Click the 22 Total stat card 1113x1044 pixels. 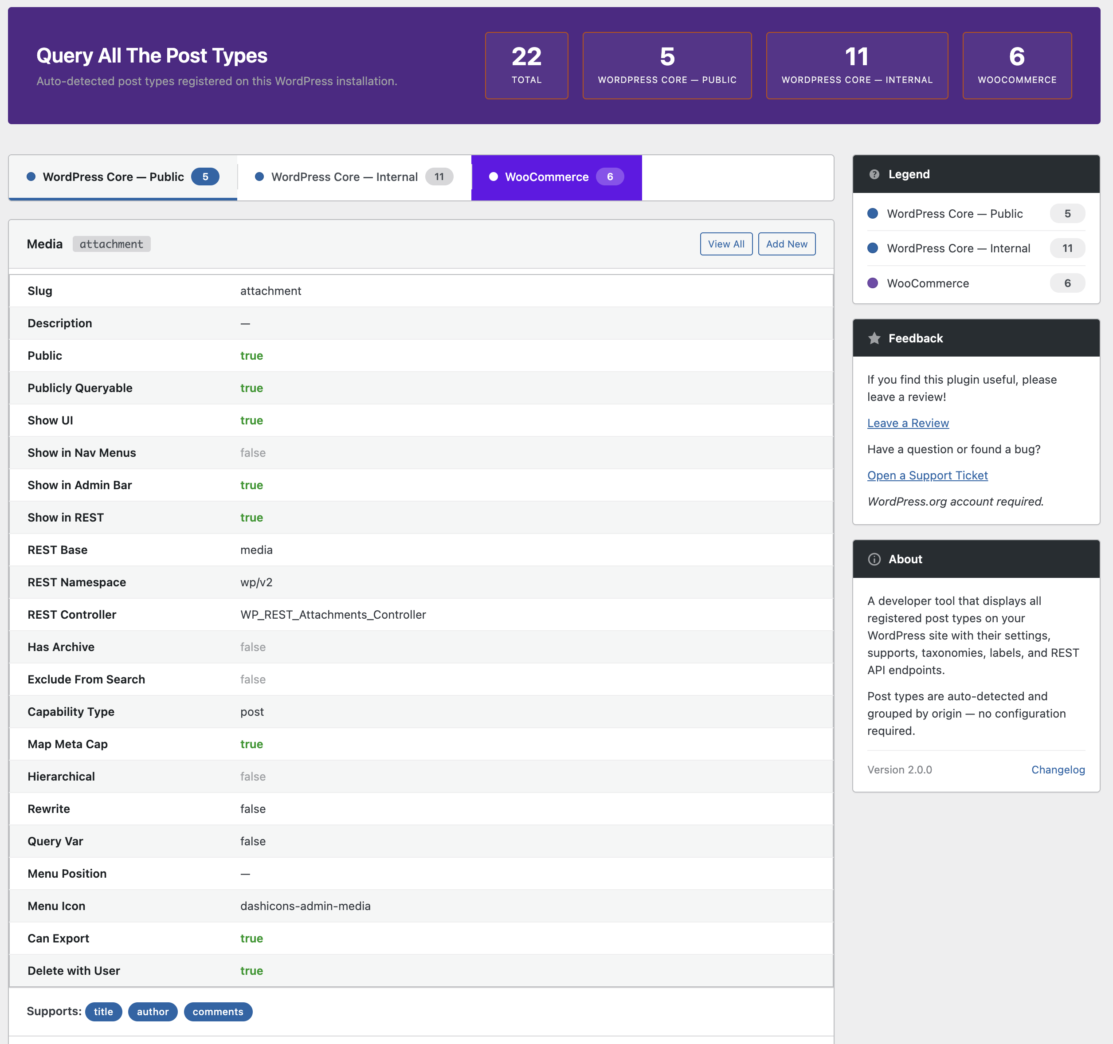(526, 66)
